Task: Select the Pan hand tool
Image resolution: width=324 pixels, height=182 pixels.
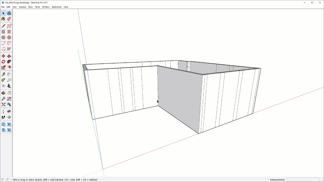Action: (x=9, y=93)
